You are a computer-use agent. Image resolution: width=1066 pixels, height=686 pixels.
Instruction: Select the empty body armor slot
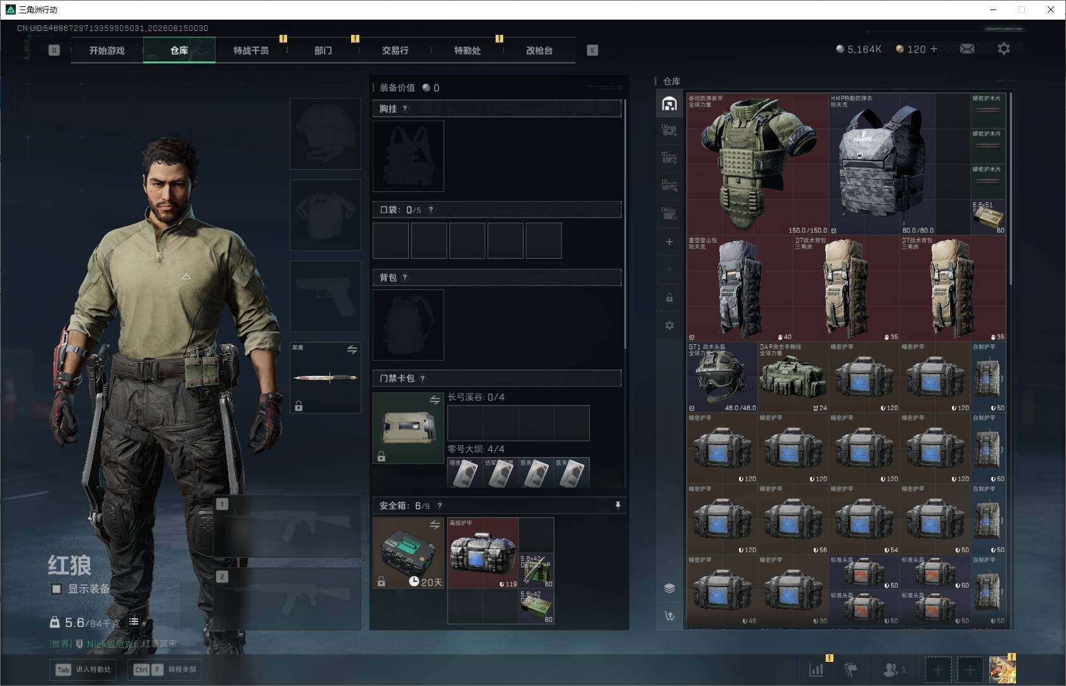(325, 215)
